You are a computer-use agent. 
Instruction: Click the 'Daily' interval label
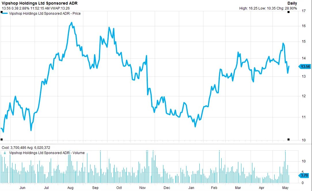tap(292, 3)
